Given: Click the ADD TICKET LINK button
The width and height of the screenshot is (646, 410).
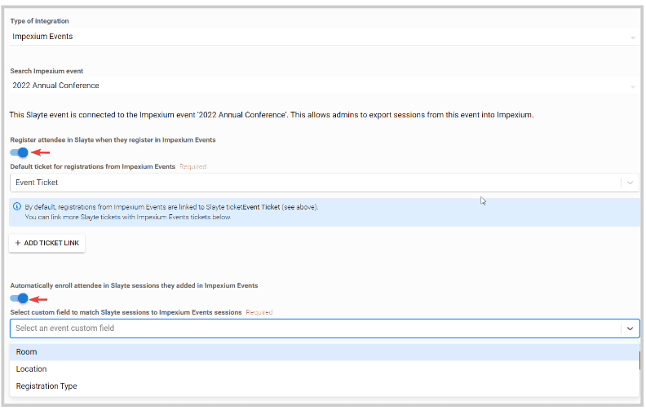Looking at the screenshot, I should (x=47, y=243).
